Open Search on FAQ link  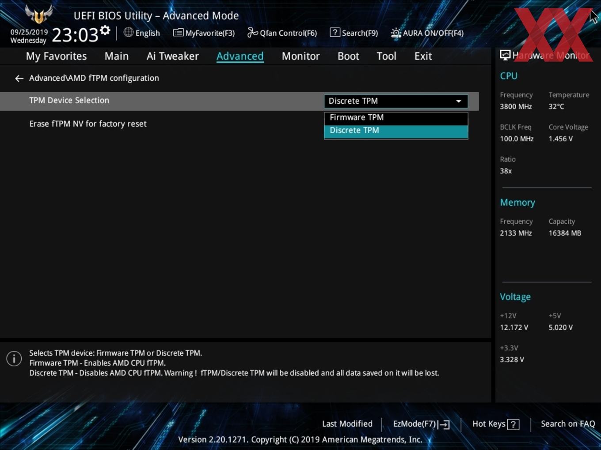tap(568, 424)
